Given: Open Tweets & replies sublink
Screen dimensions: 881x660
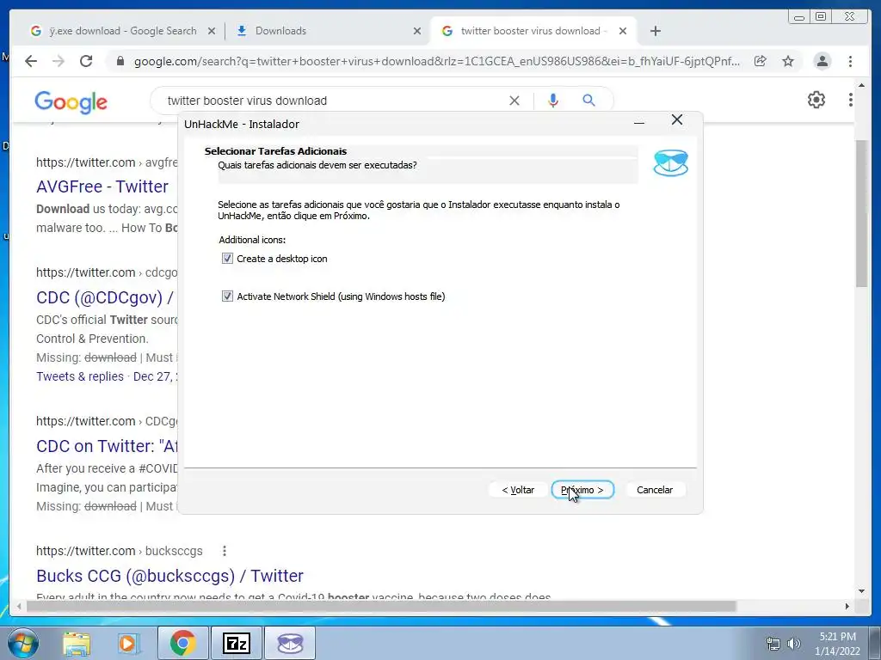Looking at the screenshot, I should pyautogui.click(x=80, y=376).
